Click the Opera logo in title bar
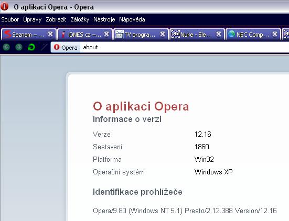The image size is (289, 221). 4,7
